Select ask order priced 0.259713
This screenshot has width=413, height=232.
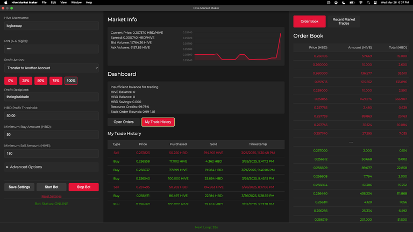tap(351, 82)
